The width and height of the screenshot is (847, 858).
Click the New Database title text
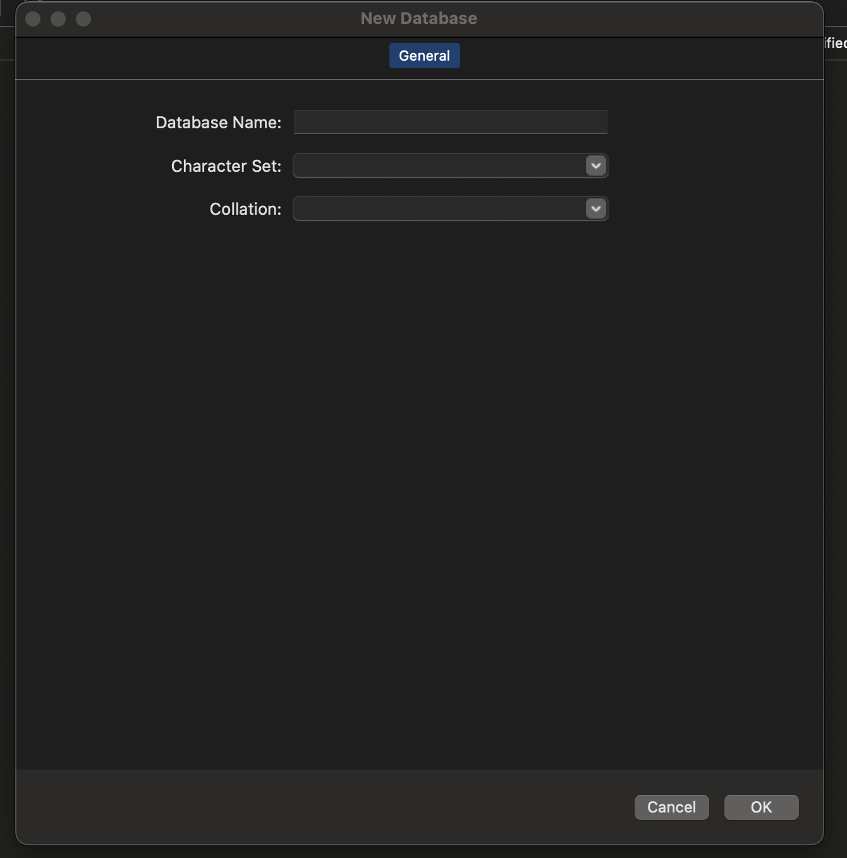click(418, 18)
